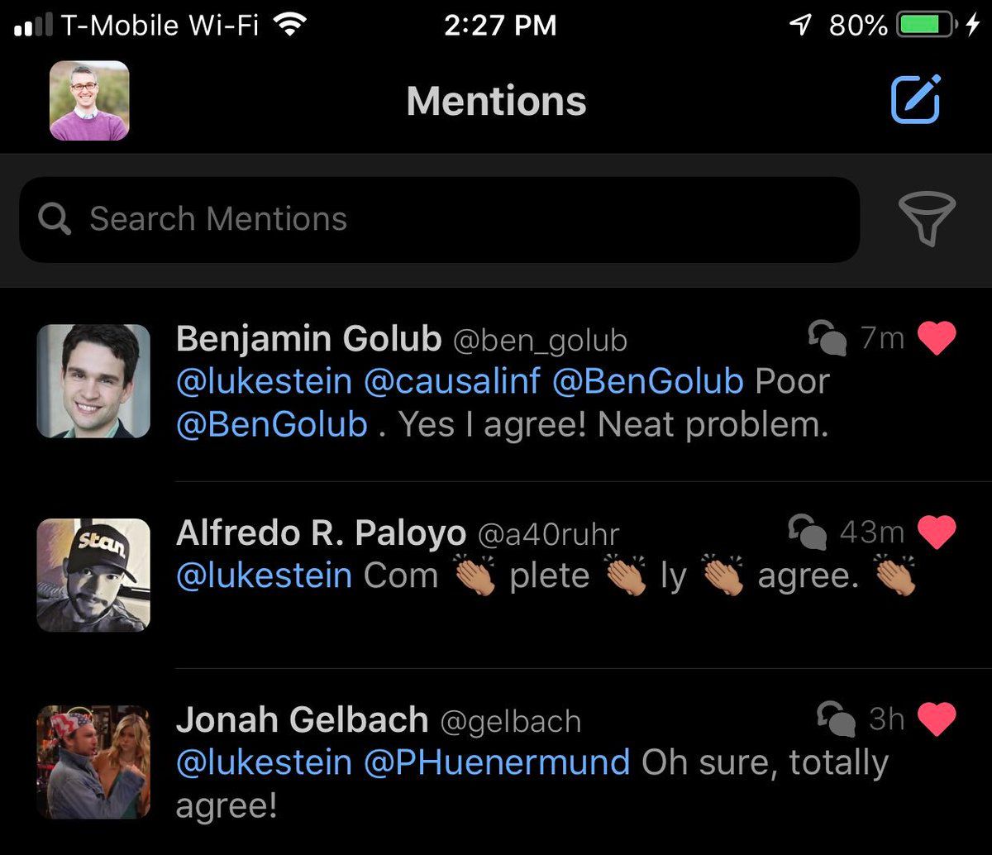Toggle the like heart on Jonah Gelbach's tweet

click(x=937, y=719)
